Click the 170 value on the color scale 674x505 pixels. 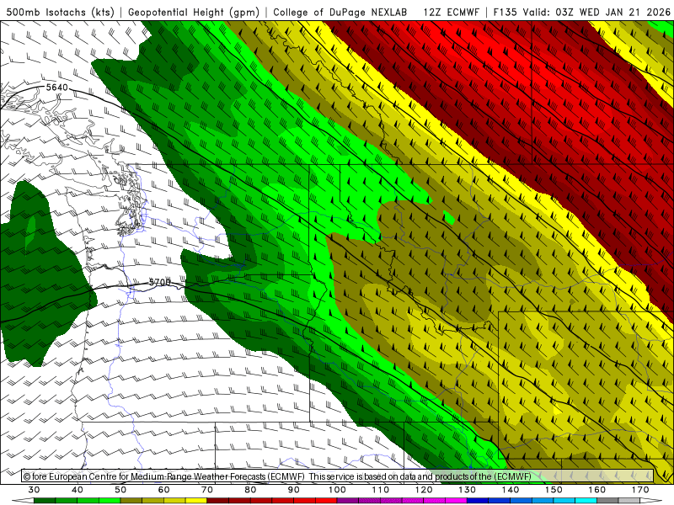pyautogui.click(x=640, y=490)
